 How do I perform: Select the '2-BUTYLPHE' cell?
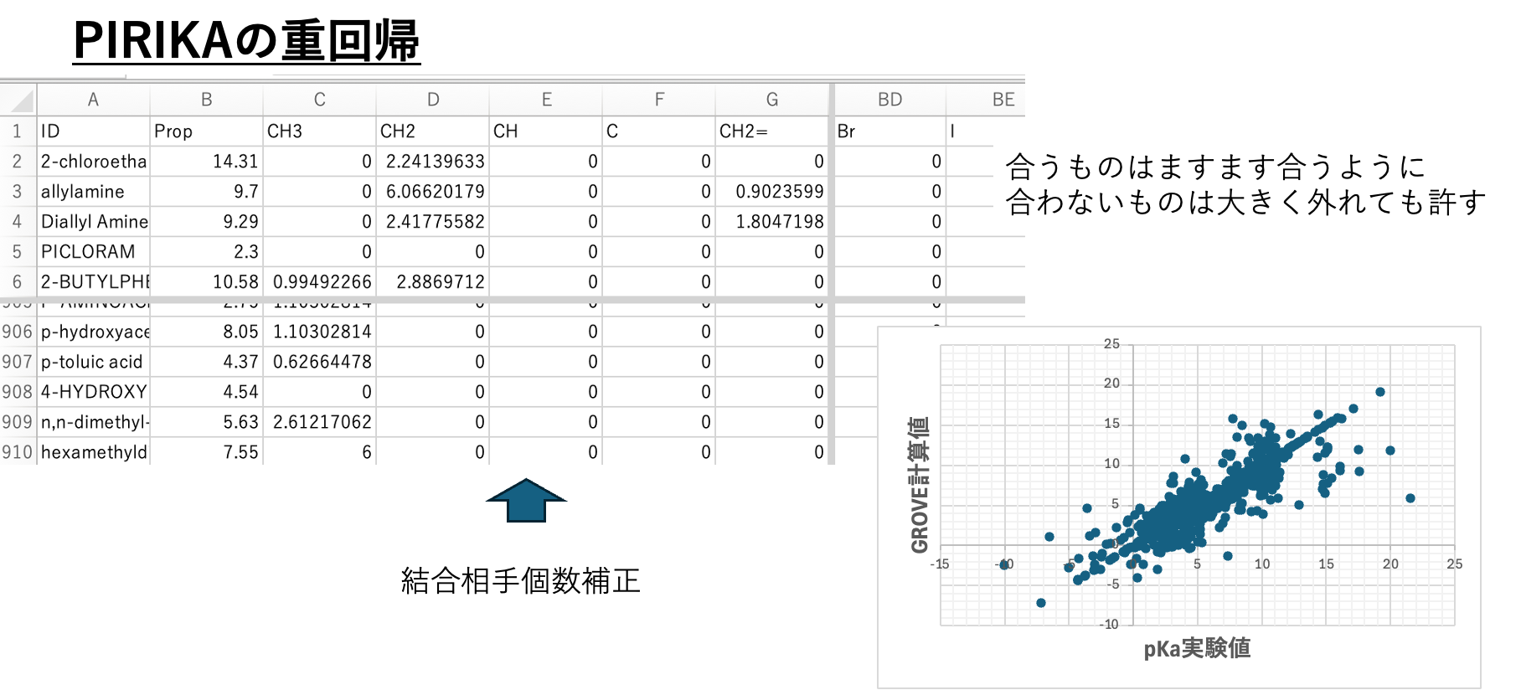click(x=93, y=281)
